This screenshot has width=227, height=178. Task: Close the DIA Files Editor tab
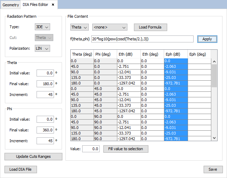pyautogui.click(x=53, y=5)
